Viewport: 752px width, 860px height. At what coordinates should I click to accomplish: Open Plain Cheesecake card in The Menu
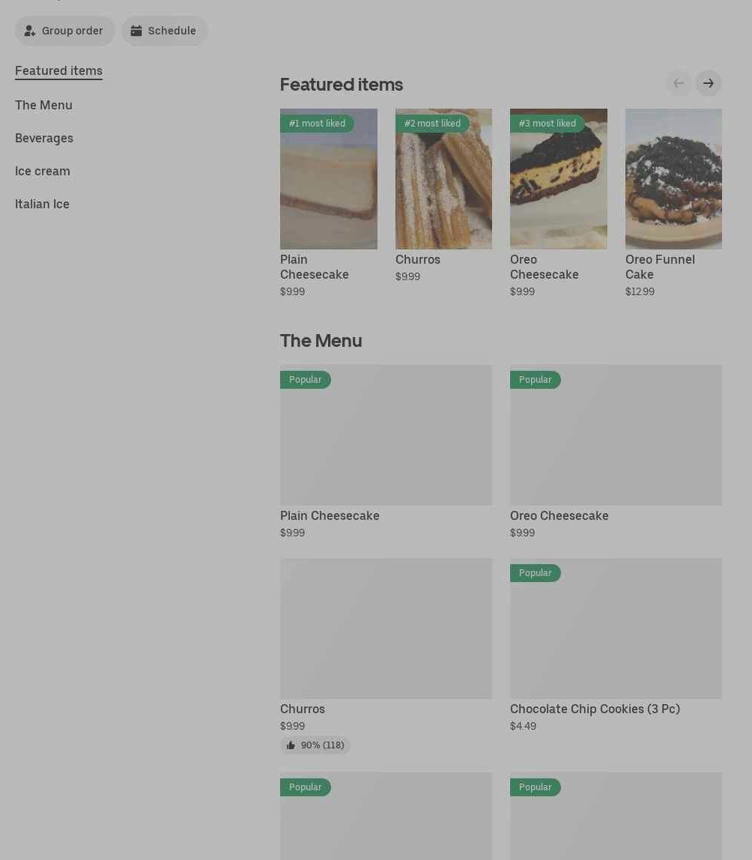coord(386,435)
